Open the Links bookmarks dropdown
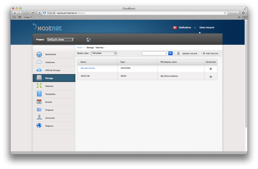Screen dimensions: 258x169 (x=28, y=17)
